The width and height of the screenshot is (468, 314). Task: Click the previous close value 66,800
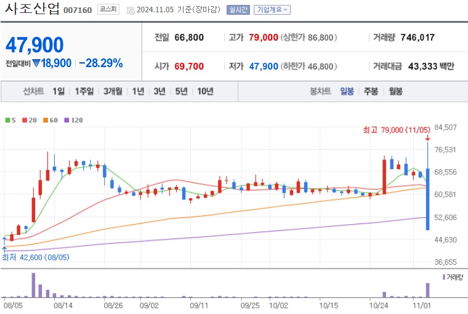(x=189, y=38)
